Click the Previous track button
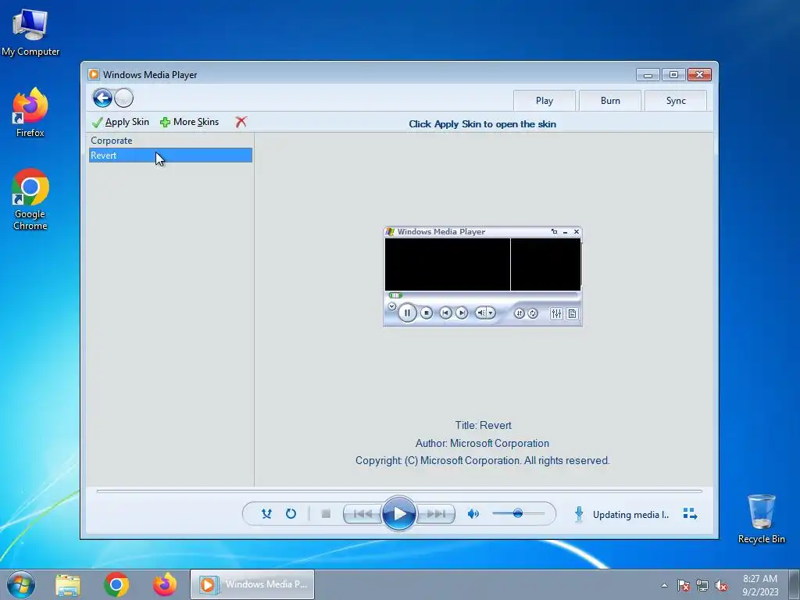The width and height of the screenshot is (800, 600). pos(362,514)
